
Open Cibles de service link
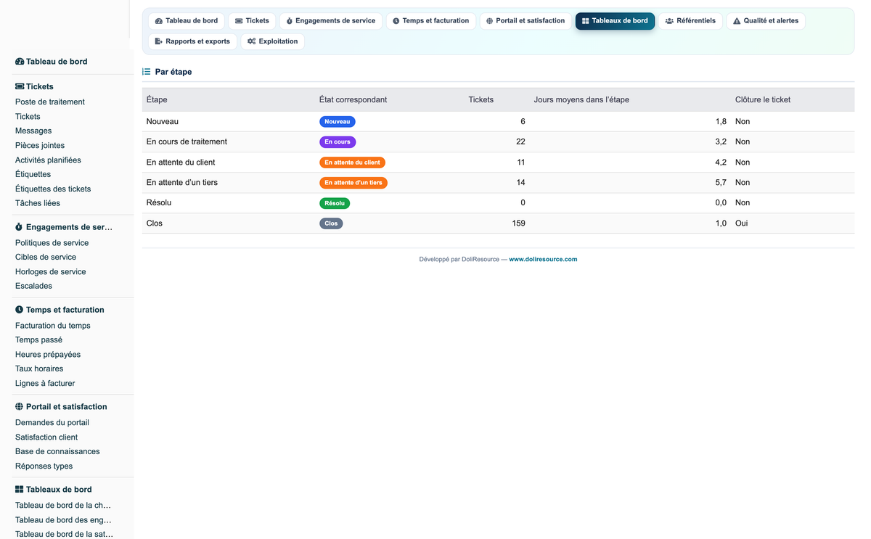pyautogui.click(x=46, y=258)
